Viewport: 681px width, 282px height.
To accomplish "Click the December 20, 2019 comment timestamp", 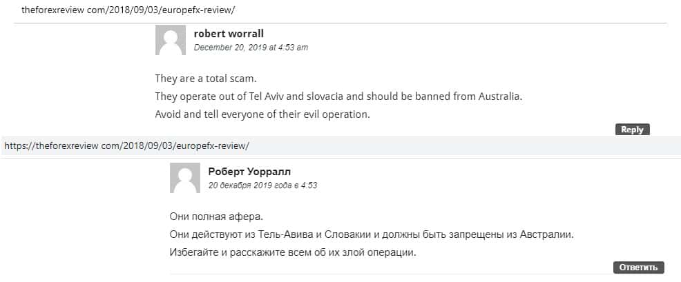I will click(251, 48).
